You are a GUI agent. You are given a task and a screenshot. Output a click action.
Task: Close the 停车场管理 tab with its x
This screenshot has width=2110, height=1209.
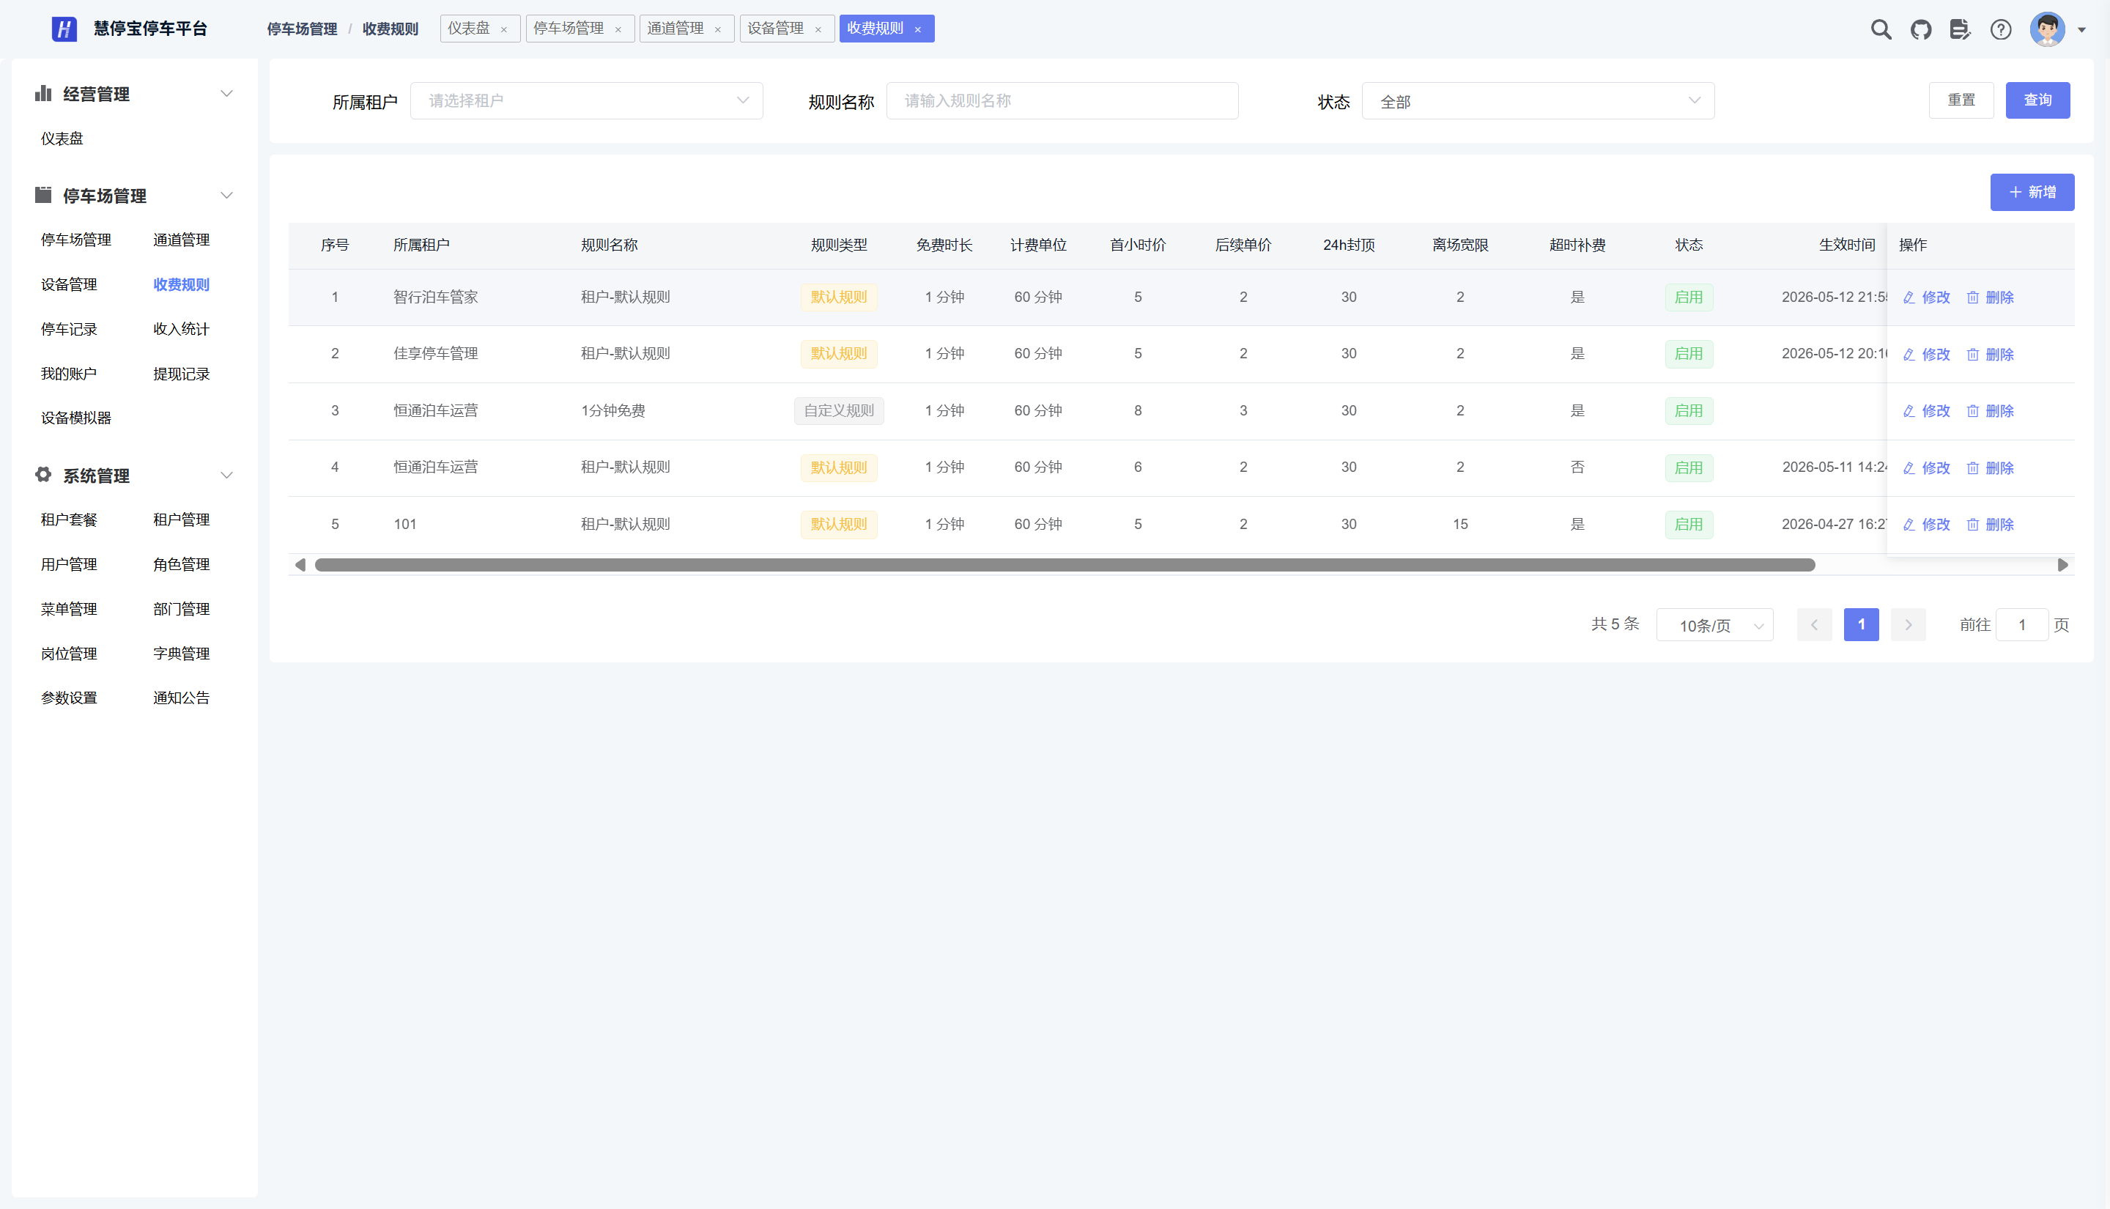pos(618,29)
